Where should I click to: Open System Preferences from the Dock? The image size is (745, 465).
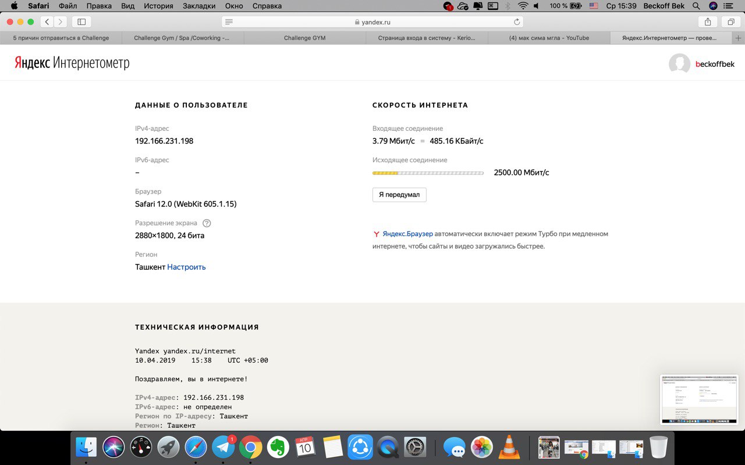[x=415, y=448]
